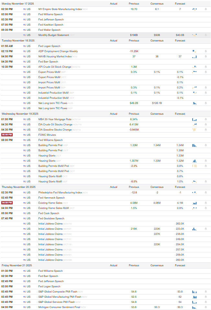The height and width of the screenshot is (310, 211).
Task: Open API Crude Oil Stock Change details
Action: (55, 67)
